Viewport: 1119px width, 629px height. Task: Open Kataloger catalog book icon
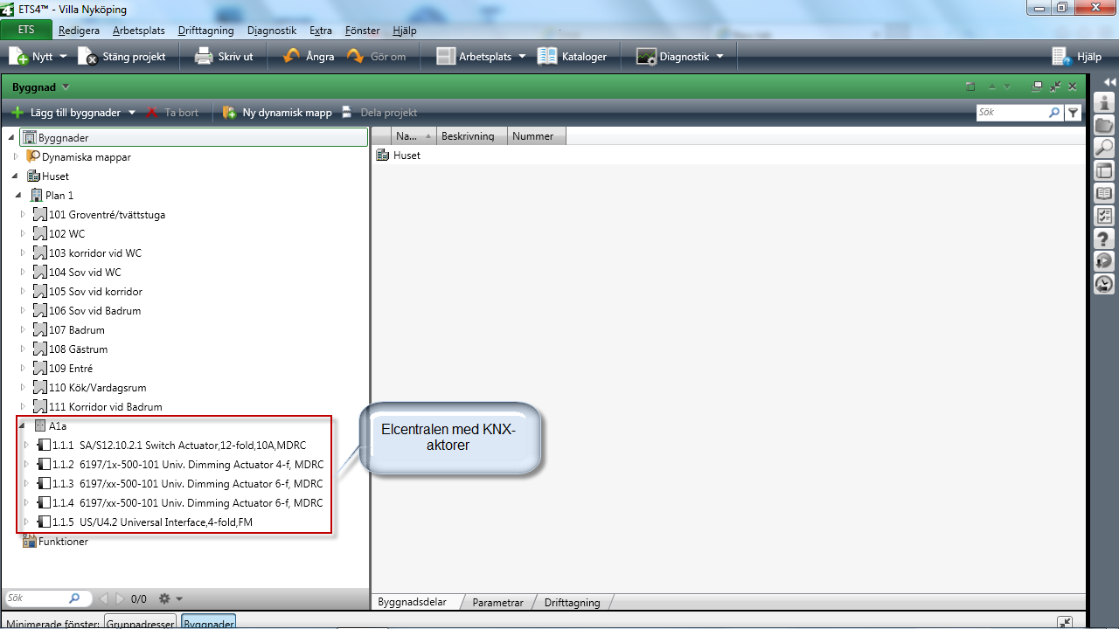[547, 57]
